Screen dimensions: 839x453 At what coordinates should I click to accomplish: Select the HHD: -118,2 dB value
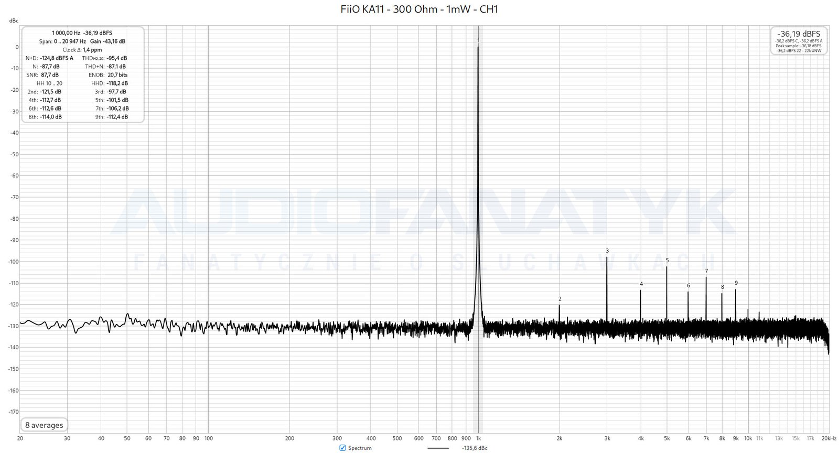point(109,83)
